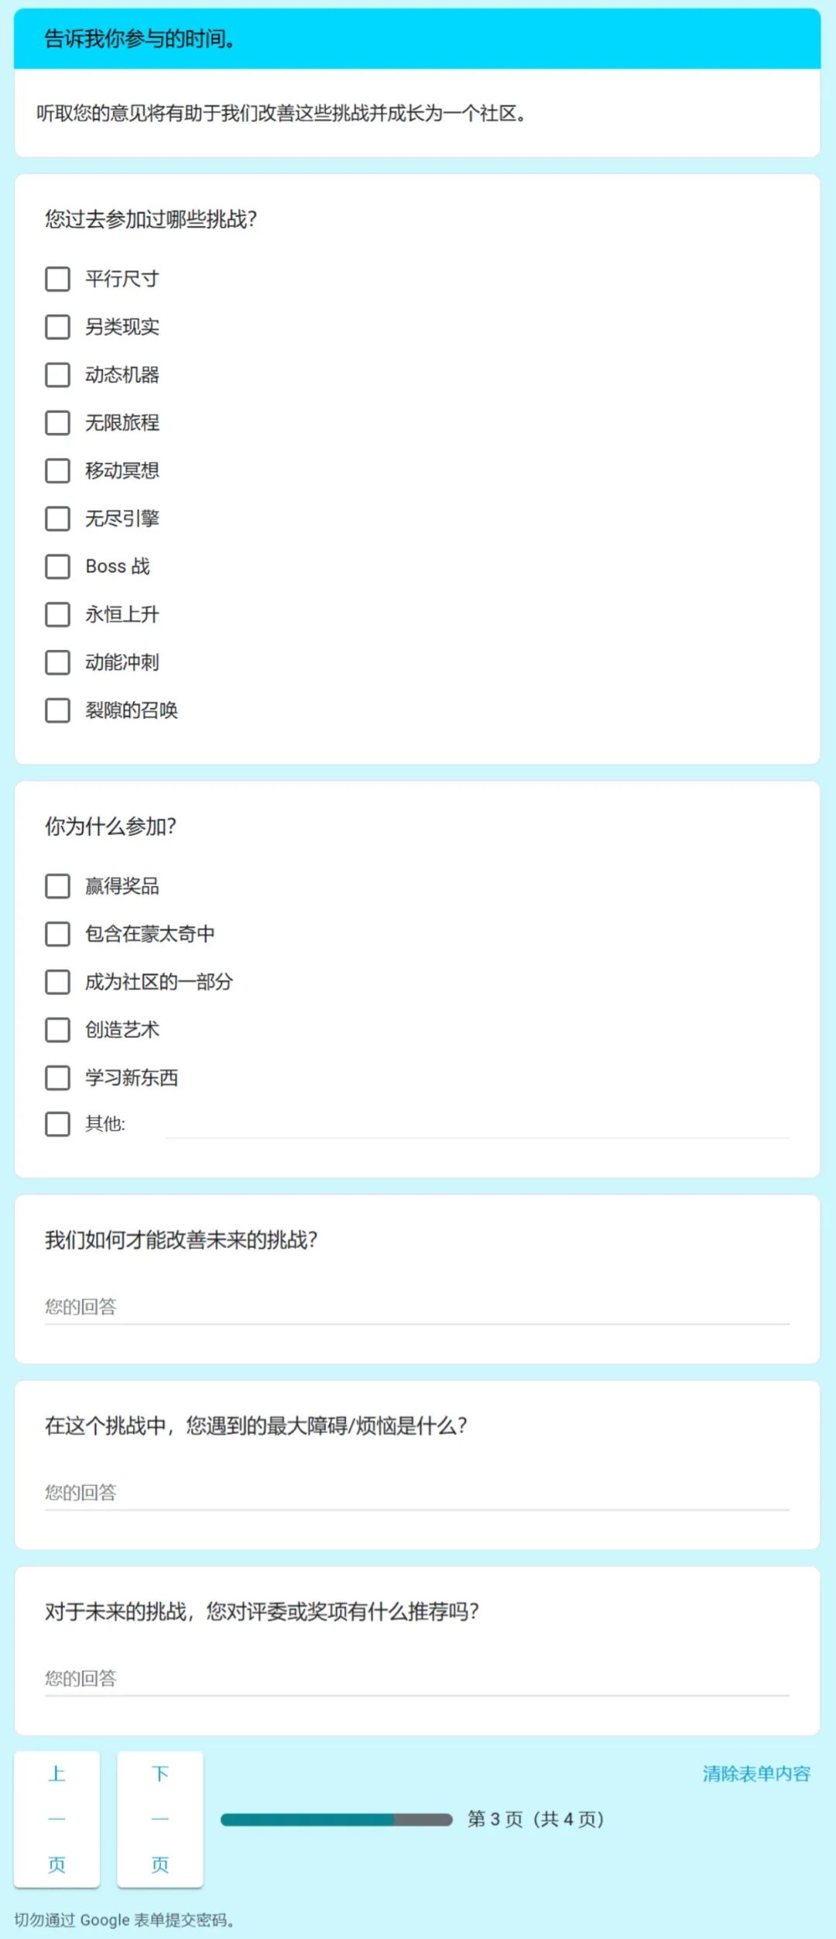This screenshot has width=836, height=1939.
Task: Select the 创造艺术 reason
Action: pyautogui.click(x=57, y=1031)
